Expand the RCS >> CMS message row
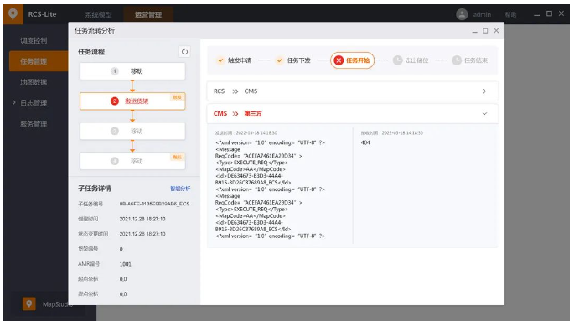Screen dimensions: 579x321 (x=352, y=91)
